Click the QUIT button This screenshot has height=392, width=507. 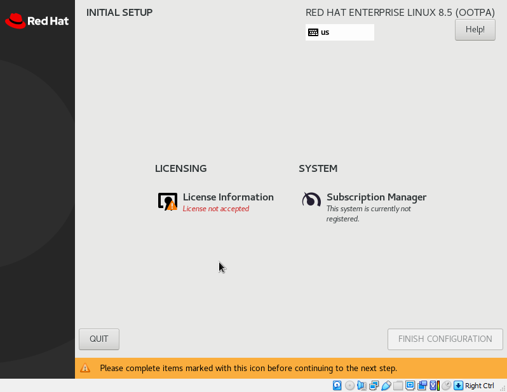[x=99, y=339]
